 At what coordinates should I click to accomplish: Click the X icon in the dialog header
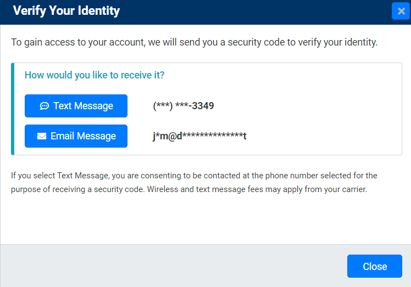[x=401, y=11]
